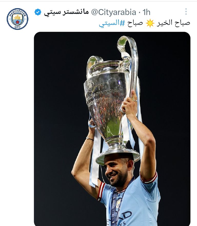This screenshot has width=197, height=226.
Task: Open the #السيتي hashtag
Action: (112, 23)
